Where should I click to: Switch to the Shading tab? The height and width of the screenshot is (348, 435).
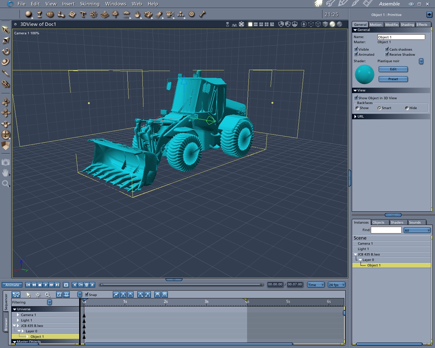[x=407, y=24]
